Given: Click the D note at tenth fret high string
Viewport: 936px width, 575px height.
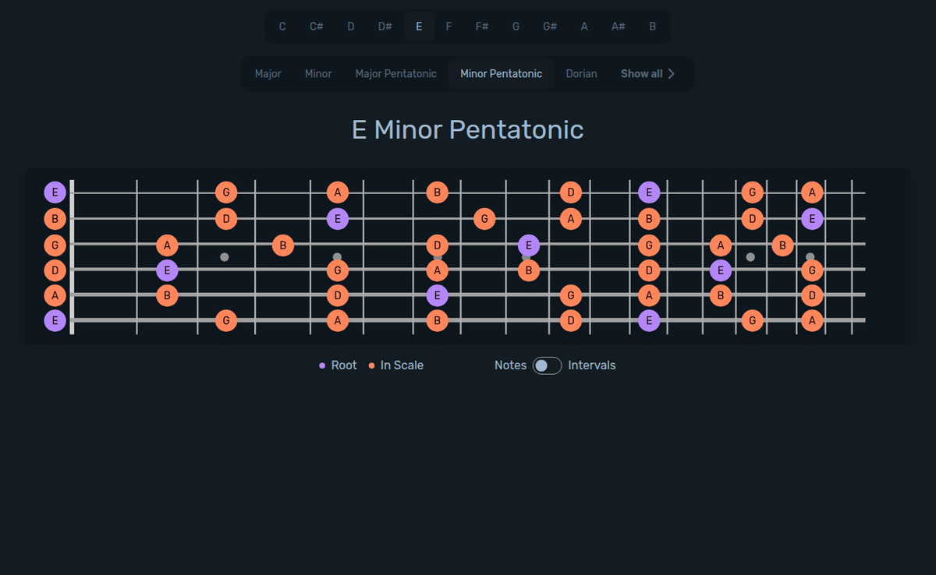Looking at the screenshot, I should (x=571, y=192).
